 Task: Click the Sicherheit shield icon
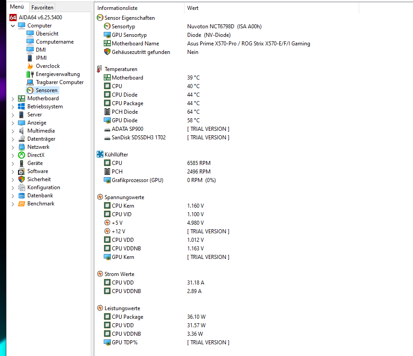click(22, 179)
